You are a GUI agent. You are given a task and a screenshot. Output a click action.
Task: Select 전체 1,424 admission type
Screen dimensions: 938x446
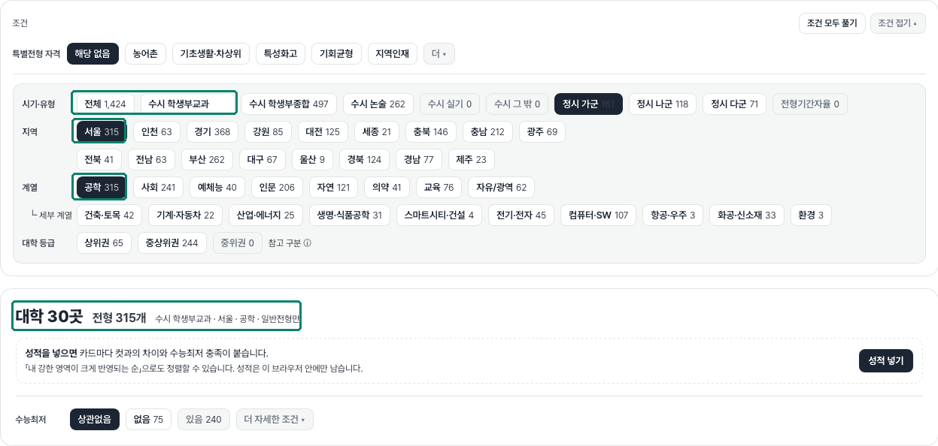coord(106,104)
